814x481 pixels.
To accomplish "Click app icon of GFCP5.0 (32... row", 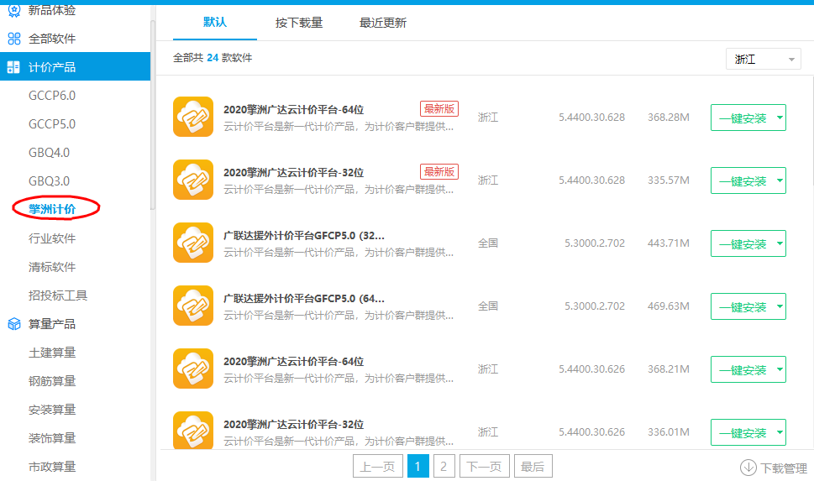I will pyautogui.click(x=193, y=243).
